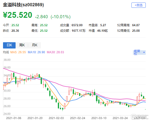Click 最高 value 25.52
Image resolution: width=150 pixels, height=121 pixels.
click(x=44, y=25)
